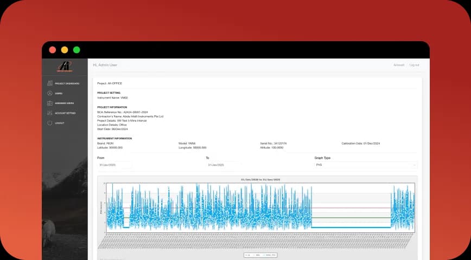Open the Graph Type dropdown
Viewport: 471px width, 260px height.
tap(365, 165)
